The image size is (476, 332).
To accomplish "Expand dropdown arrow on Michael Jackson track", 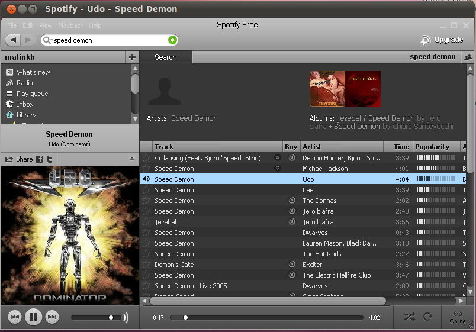I will click(277, 169).
